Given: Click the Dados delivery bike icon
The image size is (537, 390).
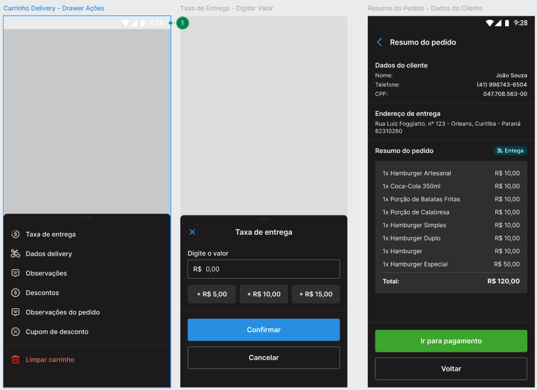Looking at the screenshot, I should coord(16,254).
